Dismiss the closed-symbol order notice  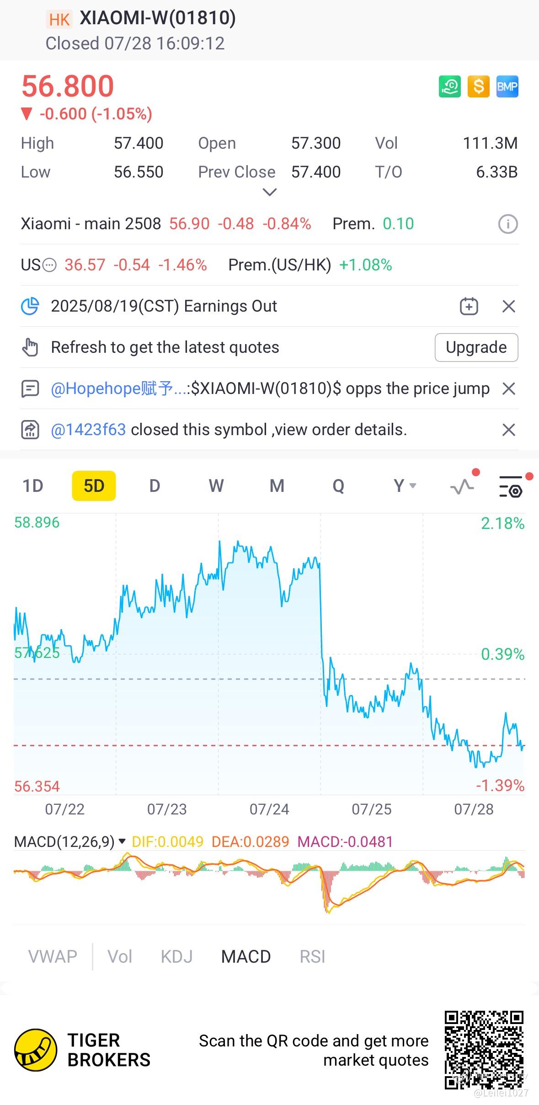[x=508, y=430]
